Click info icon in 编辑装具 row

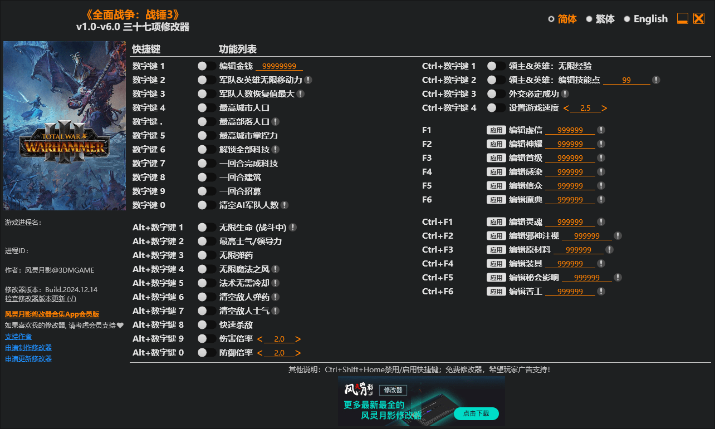[x=601, y=264]
